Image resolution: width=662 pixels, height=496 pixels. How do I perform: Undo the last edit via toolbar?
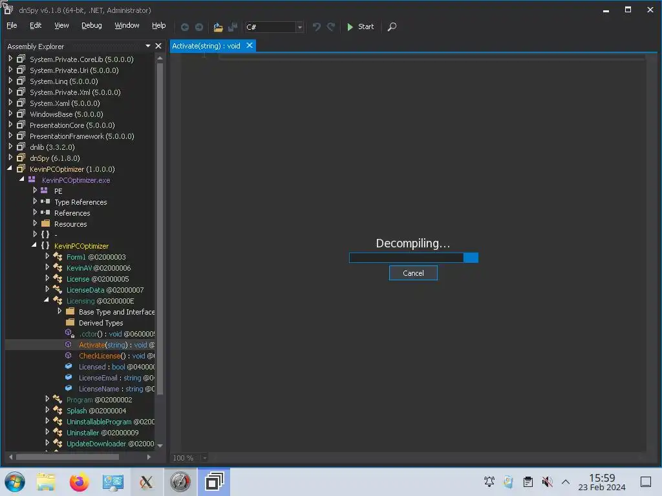(x=316, y=27)
